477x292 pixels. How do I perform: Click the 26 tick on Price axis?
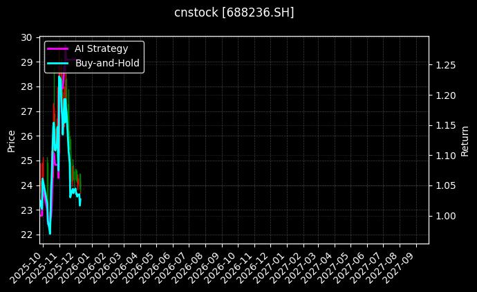point(28,136)
